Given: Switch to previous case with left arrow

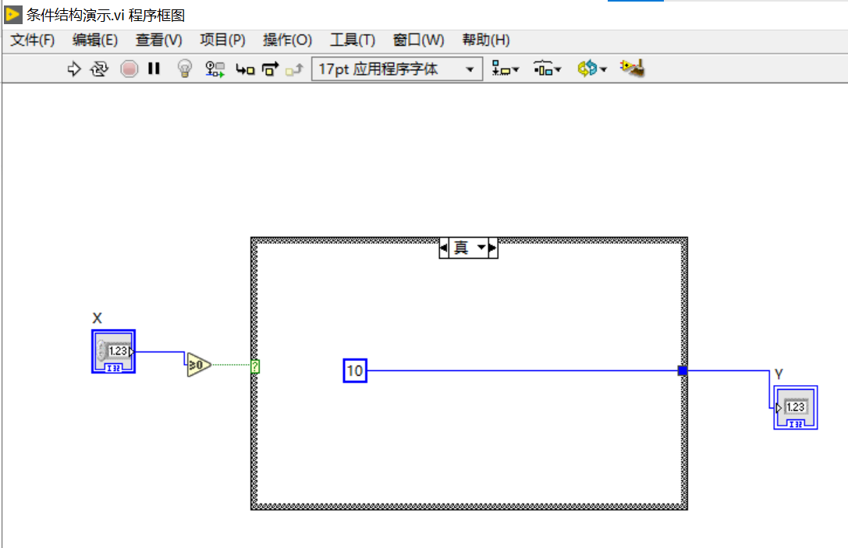Looking at the screenshot, I should 444,248.
